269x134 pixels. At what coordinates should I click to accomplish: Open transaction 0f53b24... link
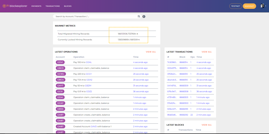pyautogui.click(x=172, y=74)
